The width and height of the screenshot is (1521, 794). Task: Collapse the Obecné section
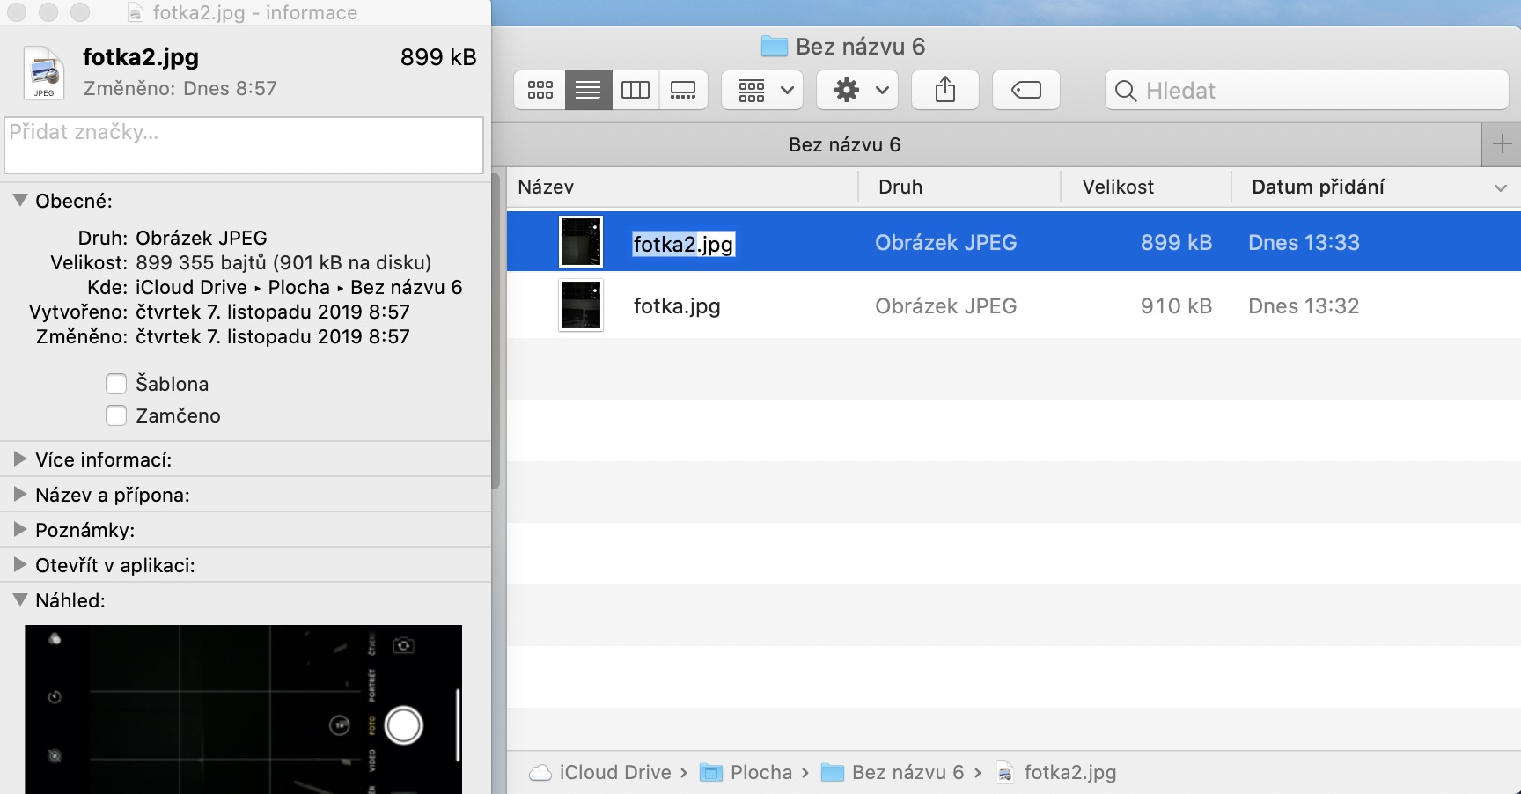pos(20,200)
